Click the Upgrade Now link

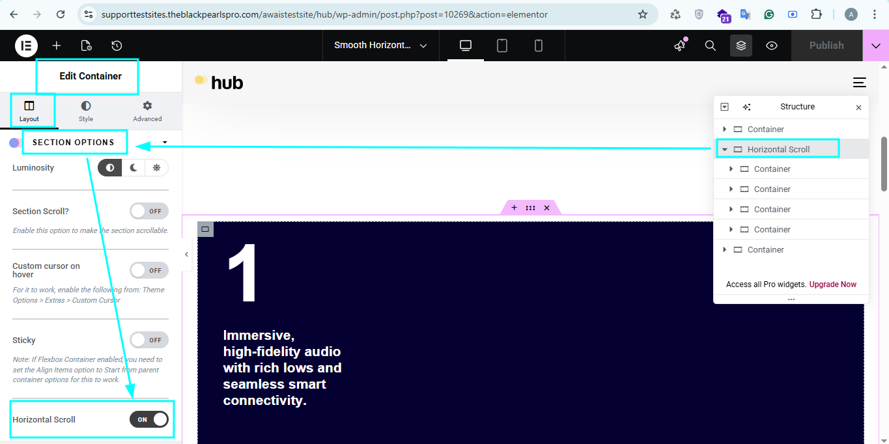(833, 284)
